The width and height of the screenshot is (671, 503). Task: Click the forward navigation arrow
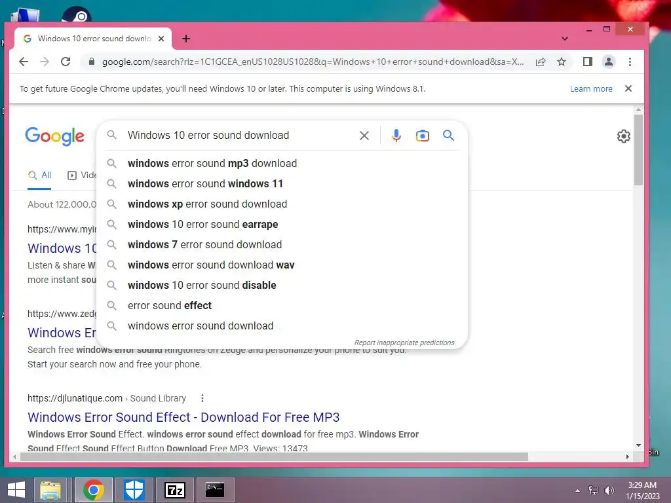click(x=45, y=62)
